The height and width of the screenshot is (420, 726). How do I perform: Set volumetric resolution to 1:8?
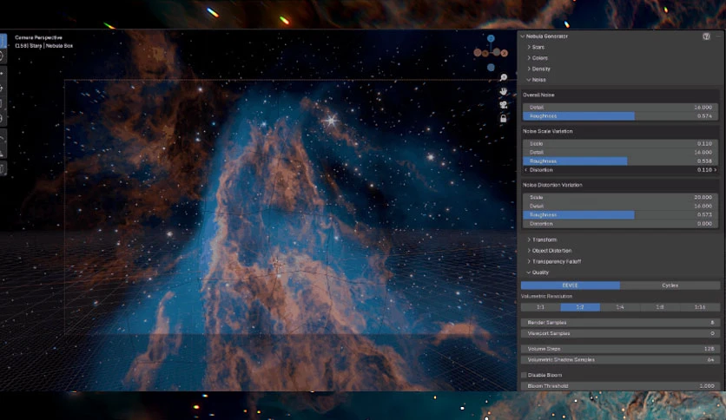click(660, 307)
